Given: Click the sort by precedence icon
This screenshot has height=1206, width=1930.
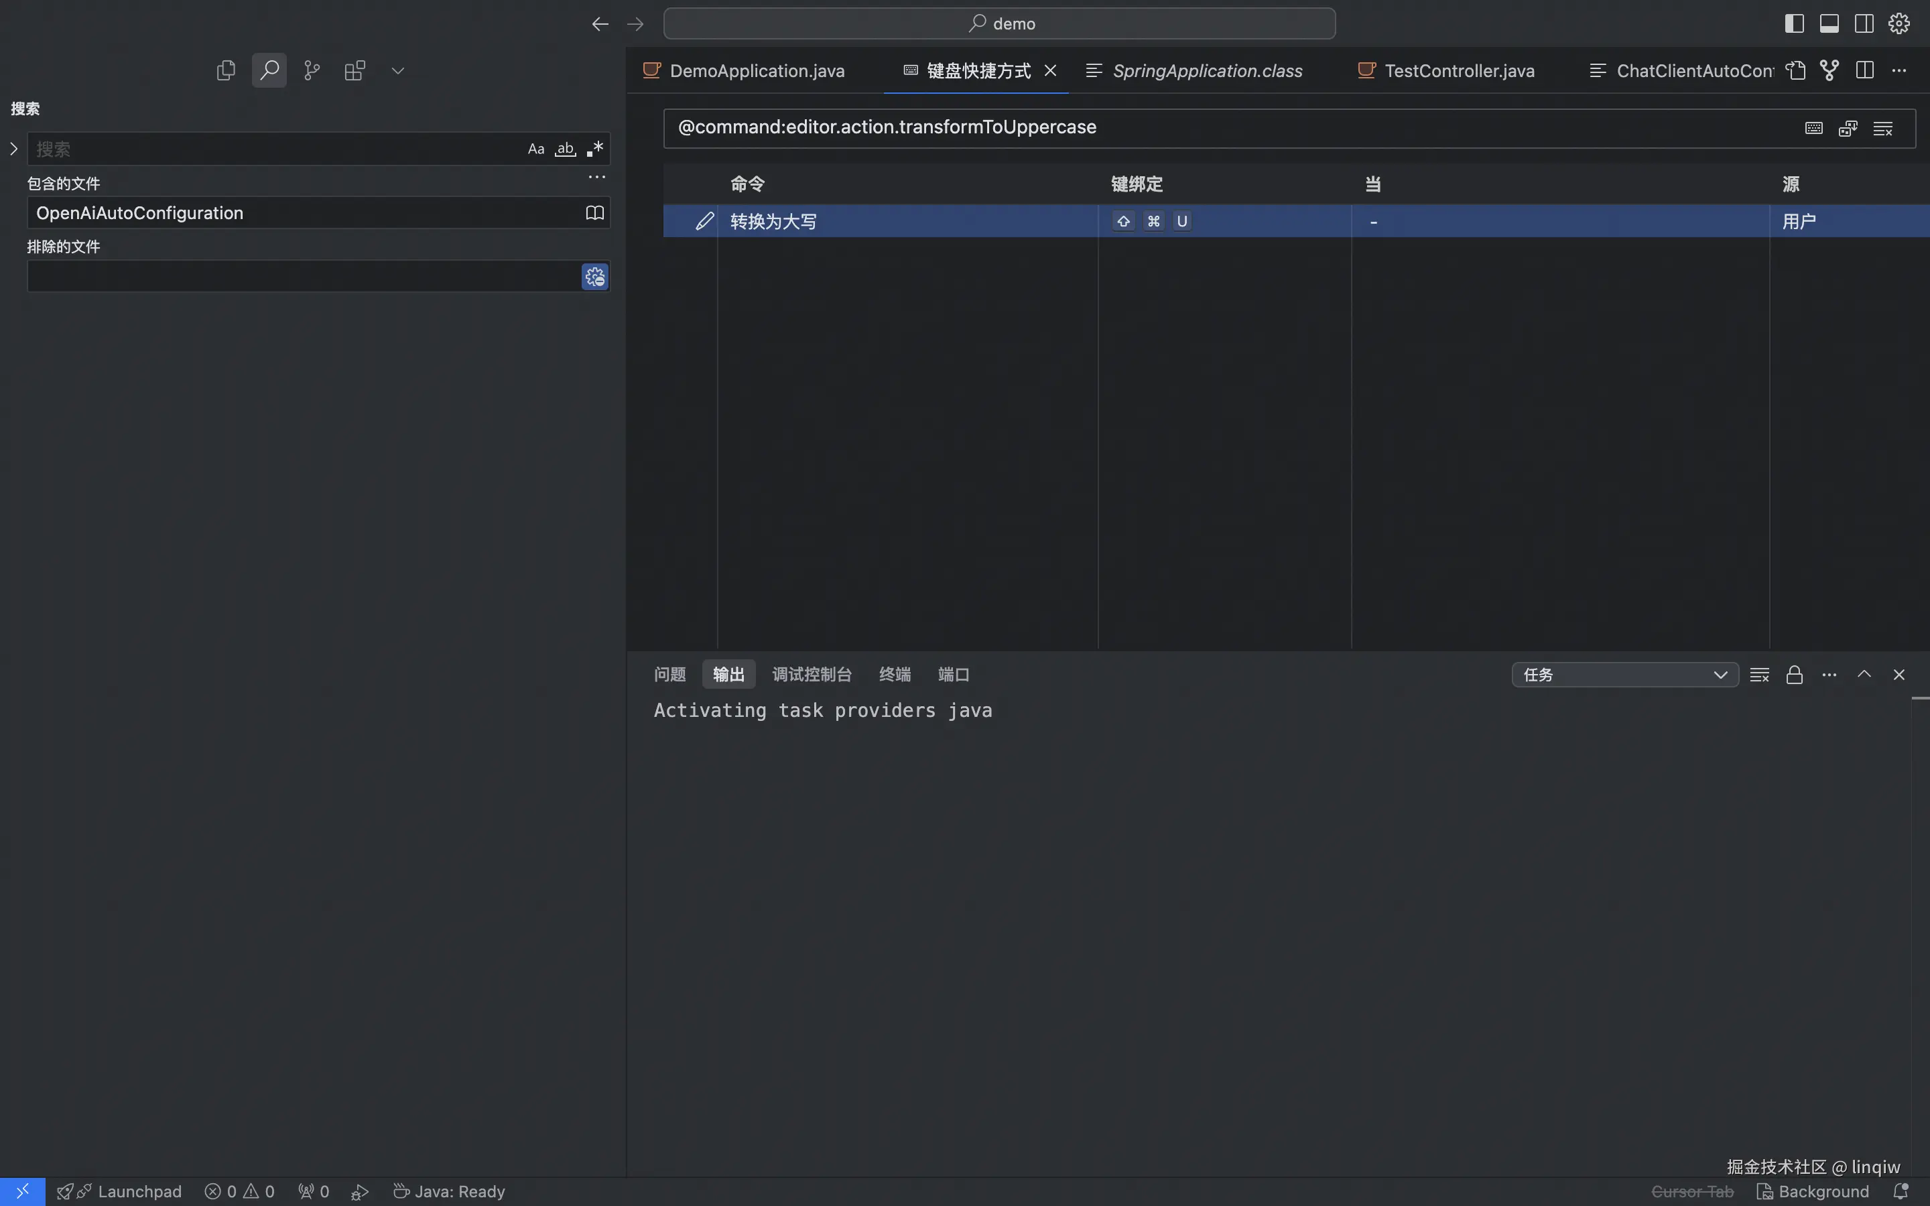Looking at the screenshot, I should [x=1848, y=129].
